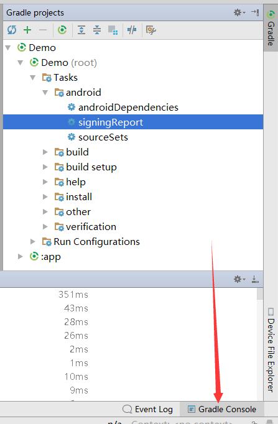This screenshot has width=278, height=424.
Task: Collapse the Tasks folder
Action: pyautogui.click(x=33, y=78)
